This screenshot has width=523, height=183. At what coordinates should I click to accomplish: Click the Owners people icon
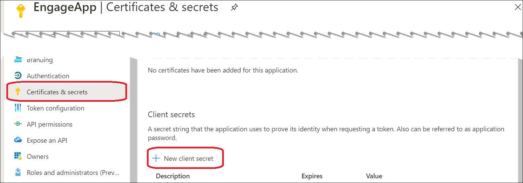[18, 156]
